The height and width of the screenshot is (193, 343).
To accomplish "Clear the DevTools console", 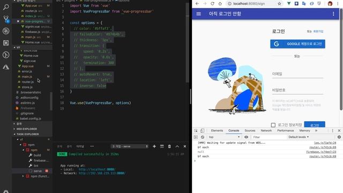I will pos(203,137).
